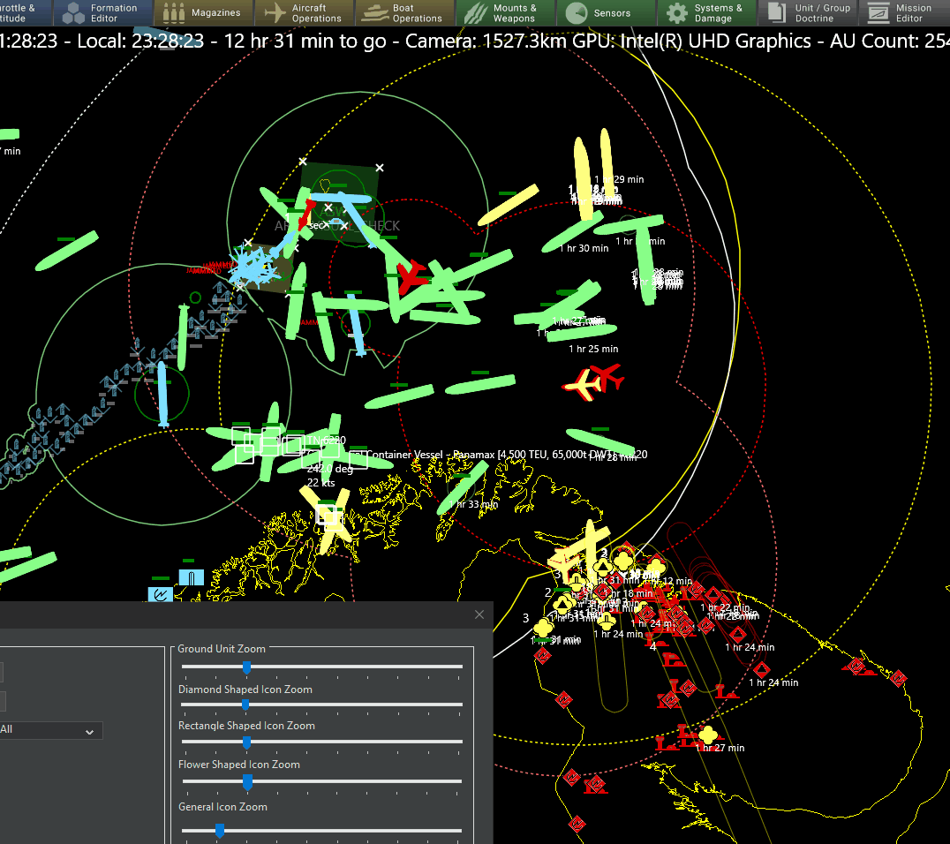The width and height of the screenshot is (950, 844).
Task: Select the cyan radar unit icon above the panel
Action: point(161,594)
